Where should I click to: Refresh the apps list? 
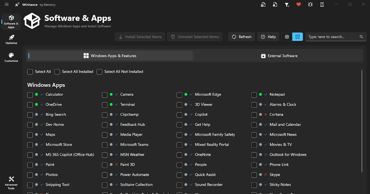click(x=242, y=37)
